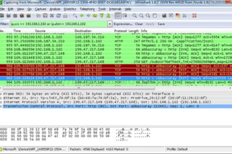Sort by the Time column header
The width and height of the screenshot is (232, 154).
click(17, 31)
